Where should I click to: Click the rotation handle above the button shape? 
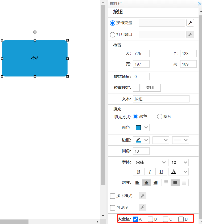tap(35, 32)
